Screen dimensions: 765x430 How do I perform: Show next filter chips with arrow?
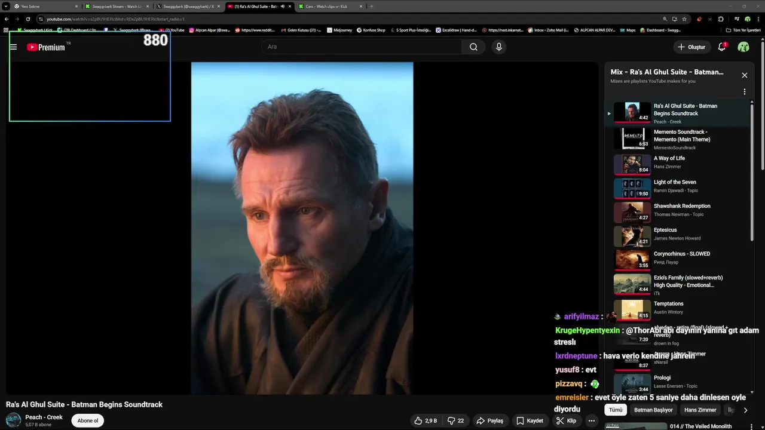pos(745,410)
